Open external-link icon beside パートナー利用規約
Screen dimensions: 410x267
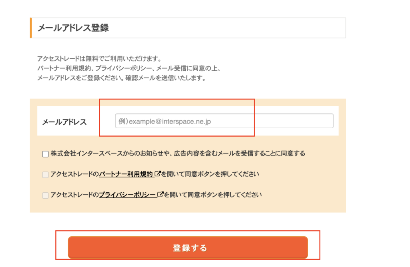pyautogui.click(x=157, y=173)
